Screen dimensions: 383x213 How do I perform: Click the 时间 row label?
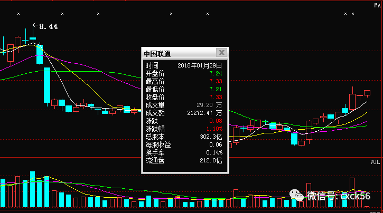pos(152,65)
